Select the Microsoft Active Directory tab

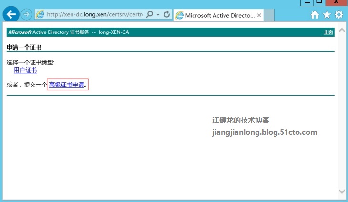coord(218,15)
